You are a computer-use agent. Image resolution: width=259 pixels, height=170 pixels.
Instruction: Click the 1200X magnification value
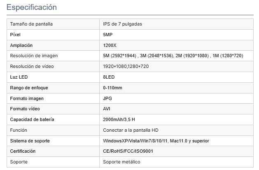110,45
